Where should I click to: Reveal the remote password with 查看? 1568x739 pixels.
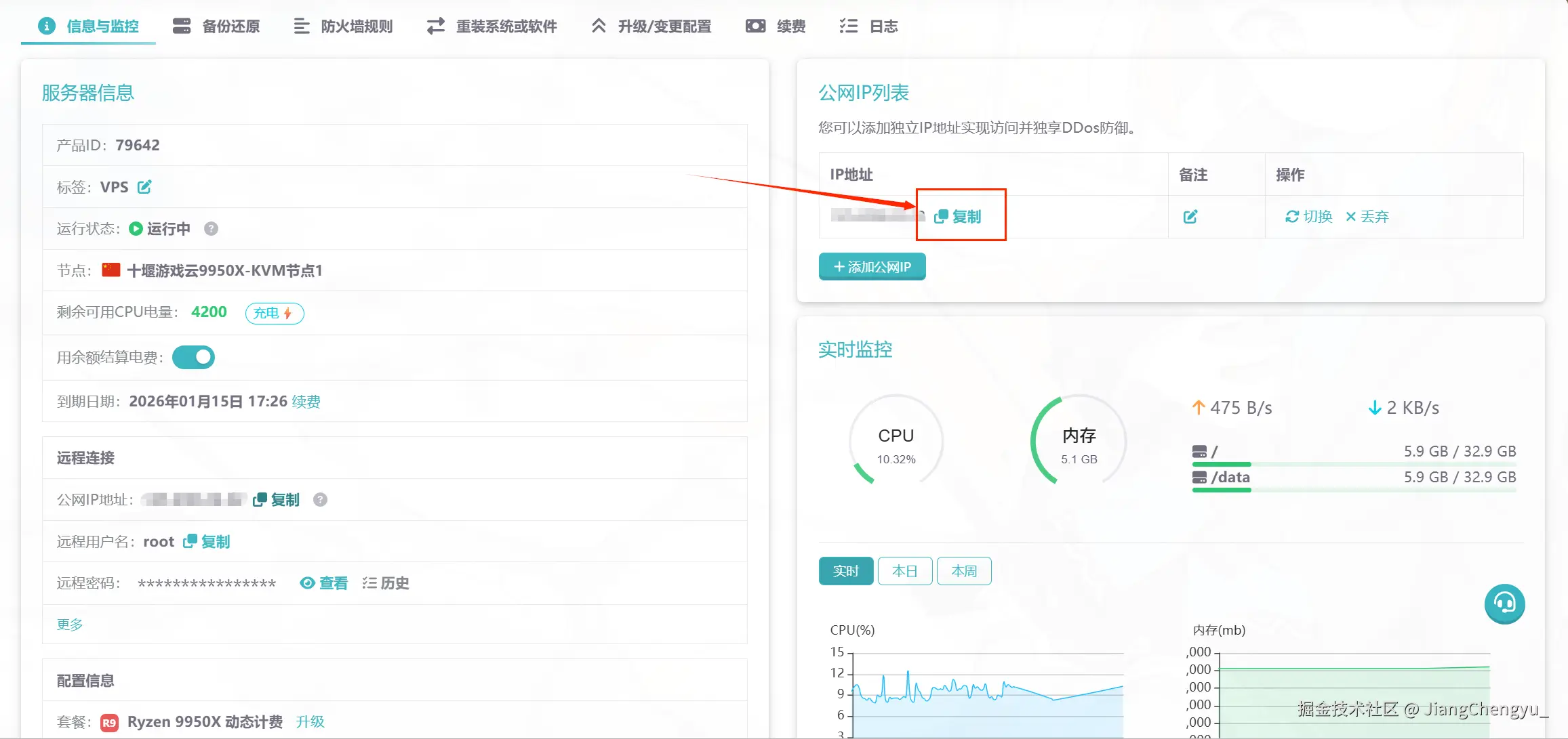324,583
